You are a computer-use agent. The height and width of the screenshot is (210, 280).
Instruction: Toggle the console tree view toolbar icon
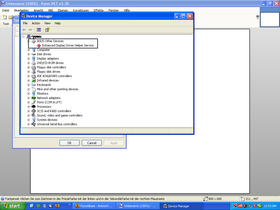[x=39, y=30]
